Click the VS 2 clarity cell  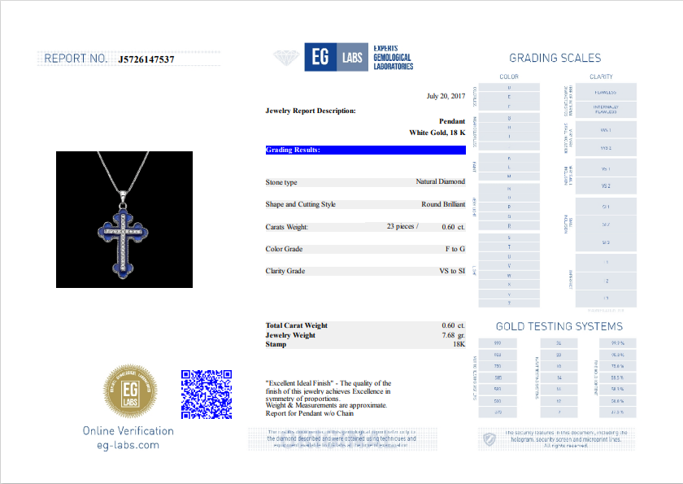coord(606,186)
